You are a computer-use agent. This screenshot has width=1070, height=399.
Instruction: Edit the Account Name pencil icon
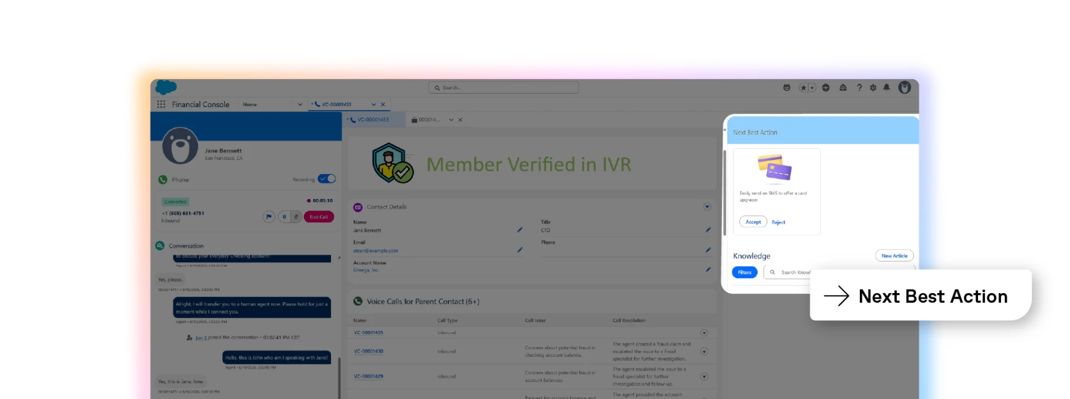708,269
